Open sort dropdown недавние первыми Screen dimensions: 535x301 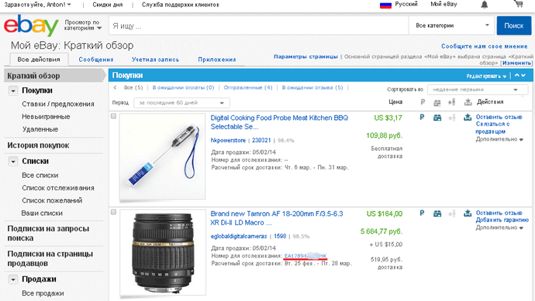(478, 90)
